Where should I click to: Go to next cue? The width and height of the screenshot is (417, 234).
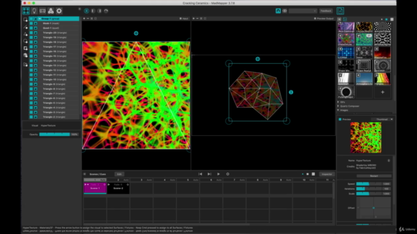209,174
